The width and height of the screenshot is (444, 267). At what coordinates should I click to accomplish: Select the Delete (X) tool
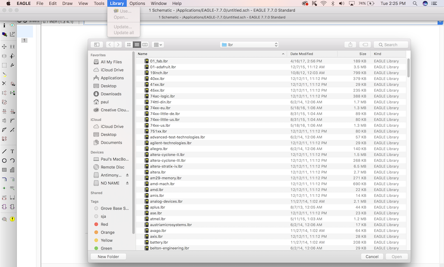[4, 84]
